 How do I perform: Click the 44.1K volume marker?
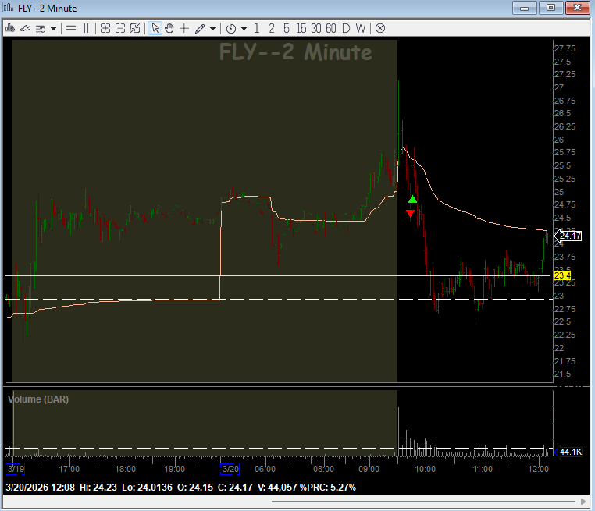(x=568, y=452)
